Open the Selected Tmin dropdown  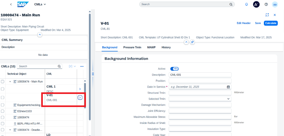(228, 99)
